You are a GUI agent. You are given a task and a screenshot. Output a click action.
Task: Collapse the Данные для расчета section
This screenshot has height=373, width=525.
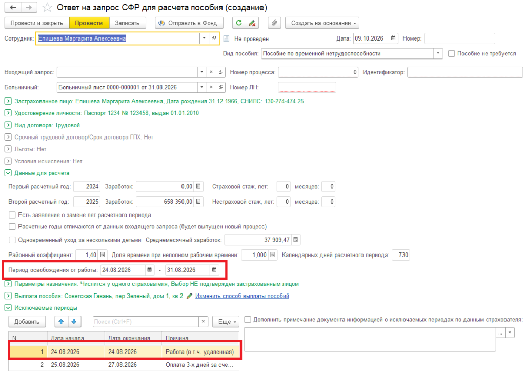[x=8, y=173]
